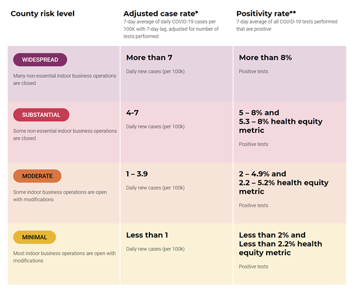Click '5 – 8% and 5.3 – 8% health equity metric'
This screenshot has height=291, width=356.
281,121
